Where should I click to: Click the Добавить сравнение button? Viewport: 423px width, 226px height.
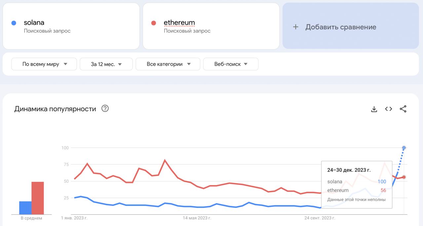pyautogui.click(x=340, y=27)
